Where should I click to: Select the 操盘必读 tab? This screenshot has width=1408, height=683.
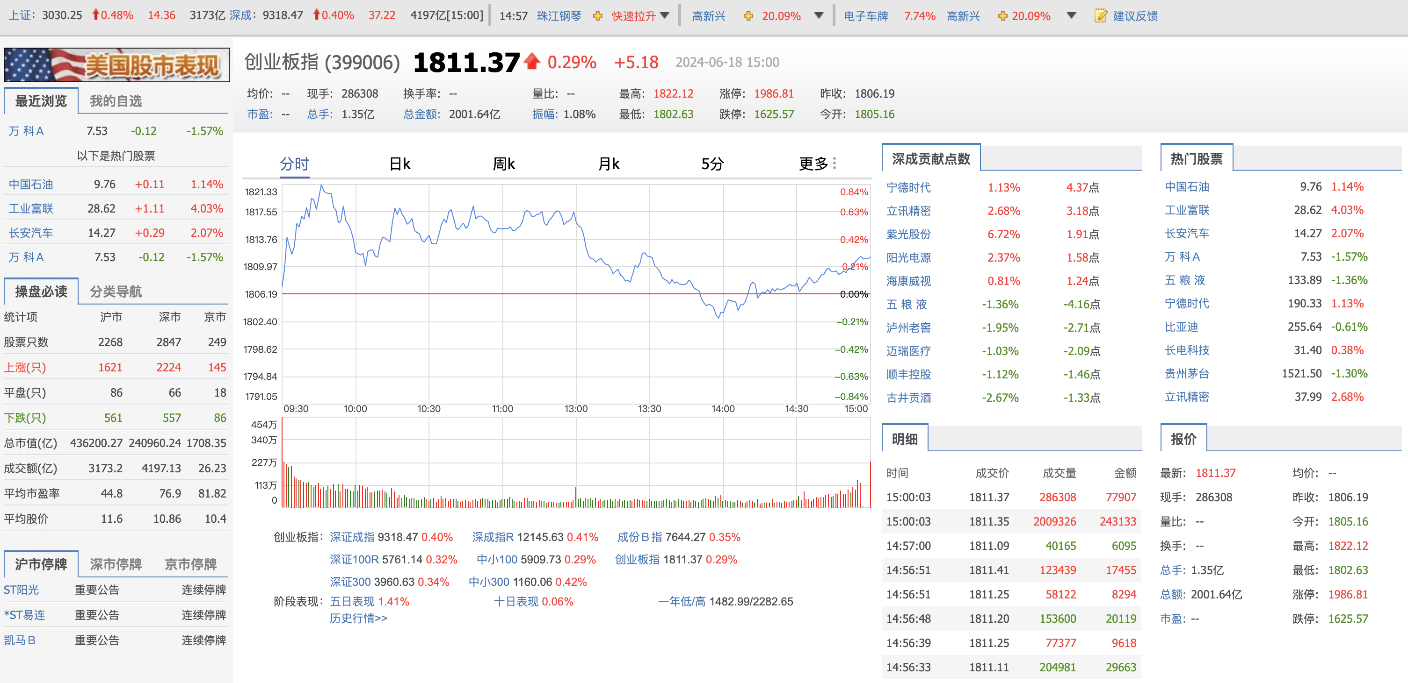[41, 291]
